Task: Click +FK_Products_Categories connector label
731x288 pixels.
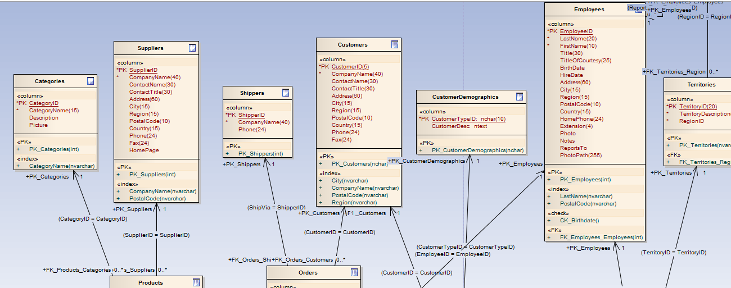Action: 77,270
